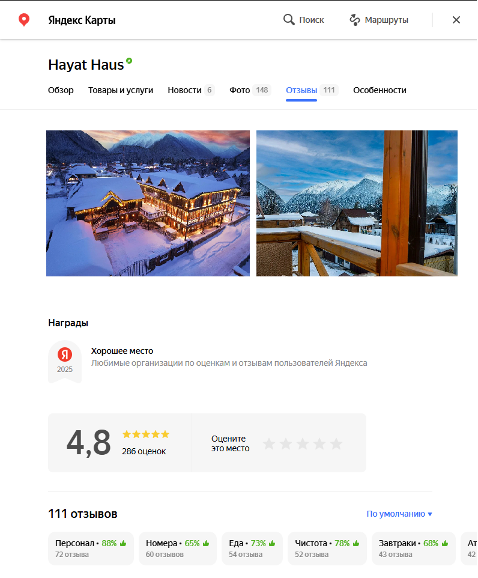Screen dimensions: 478x578
Task: Rate this place with the third star
Action: [303, 443]
